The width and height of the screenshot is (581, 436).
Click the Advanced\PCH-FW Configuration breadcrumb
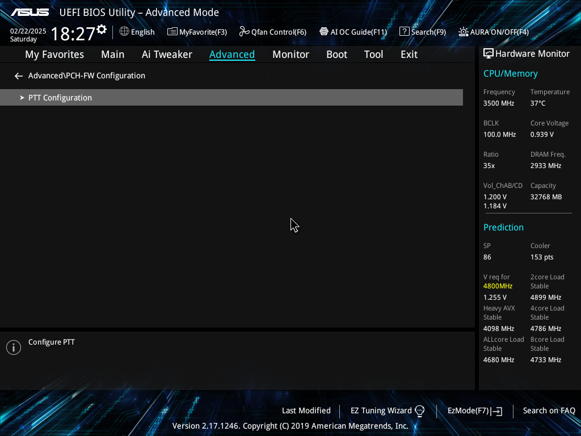pyautogui.click(x=87, y=76)
